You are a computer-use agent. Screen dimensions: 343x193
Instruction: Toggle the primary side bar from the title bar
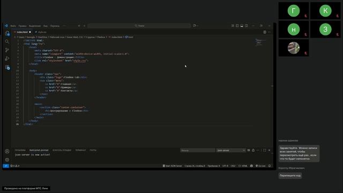point(237,26)
